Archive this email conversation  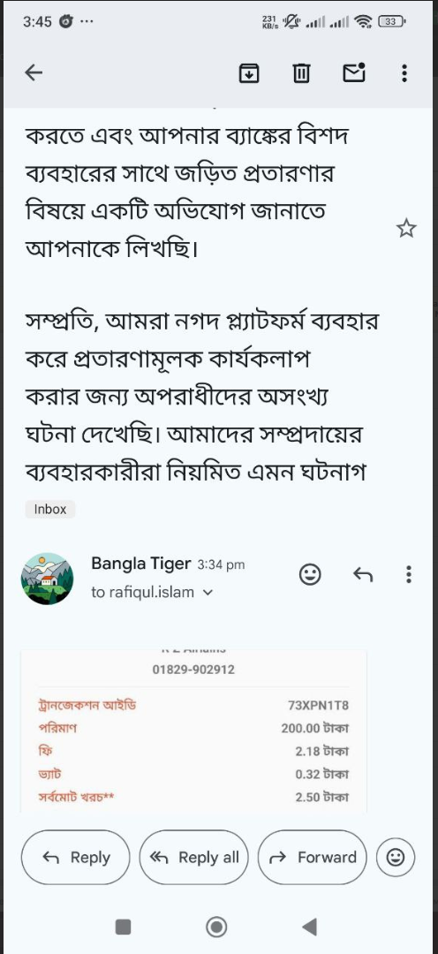click(x=249, y=73)
